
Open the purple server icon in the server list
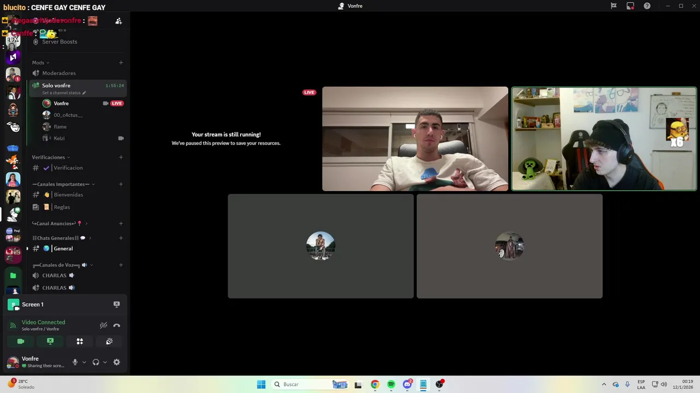(13, 57)
